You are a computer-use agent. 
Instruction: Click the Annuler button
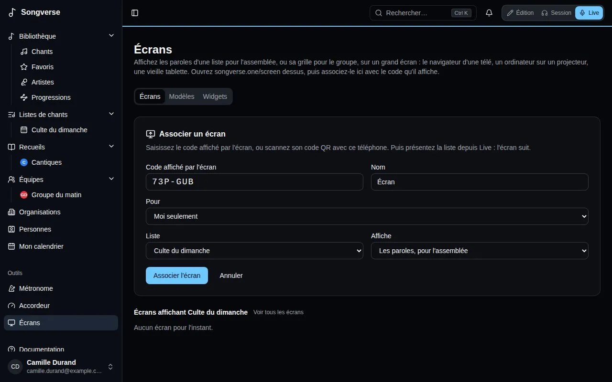(x=231, y=276)
